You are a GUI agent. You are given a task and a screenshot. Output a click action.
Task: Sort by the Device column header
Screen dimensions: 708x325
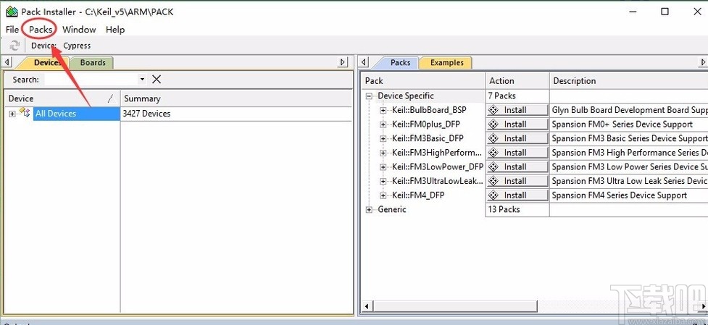[x=62, y=98]
